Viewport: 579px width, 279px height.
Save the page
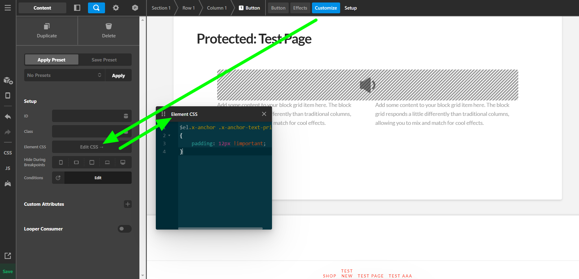(8, 271)
